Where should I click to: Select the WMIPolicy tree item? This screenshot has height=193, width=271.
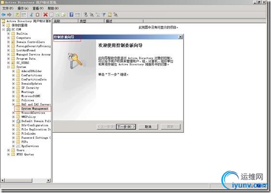28,117
